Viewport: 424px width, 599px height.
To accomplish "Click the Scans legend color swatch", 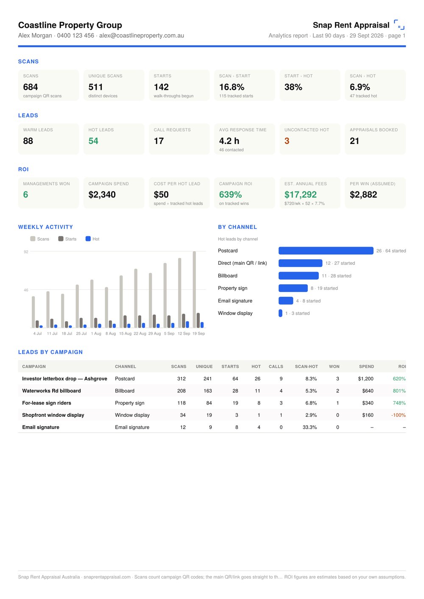I will 33,239.
